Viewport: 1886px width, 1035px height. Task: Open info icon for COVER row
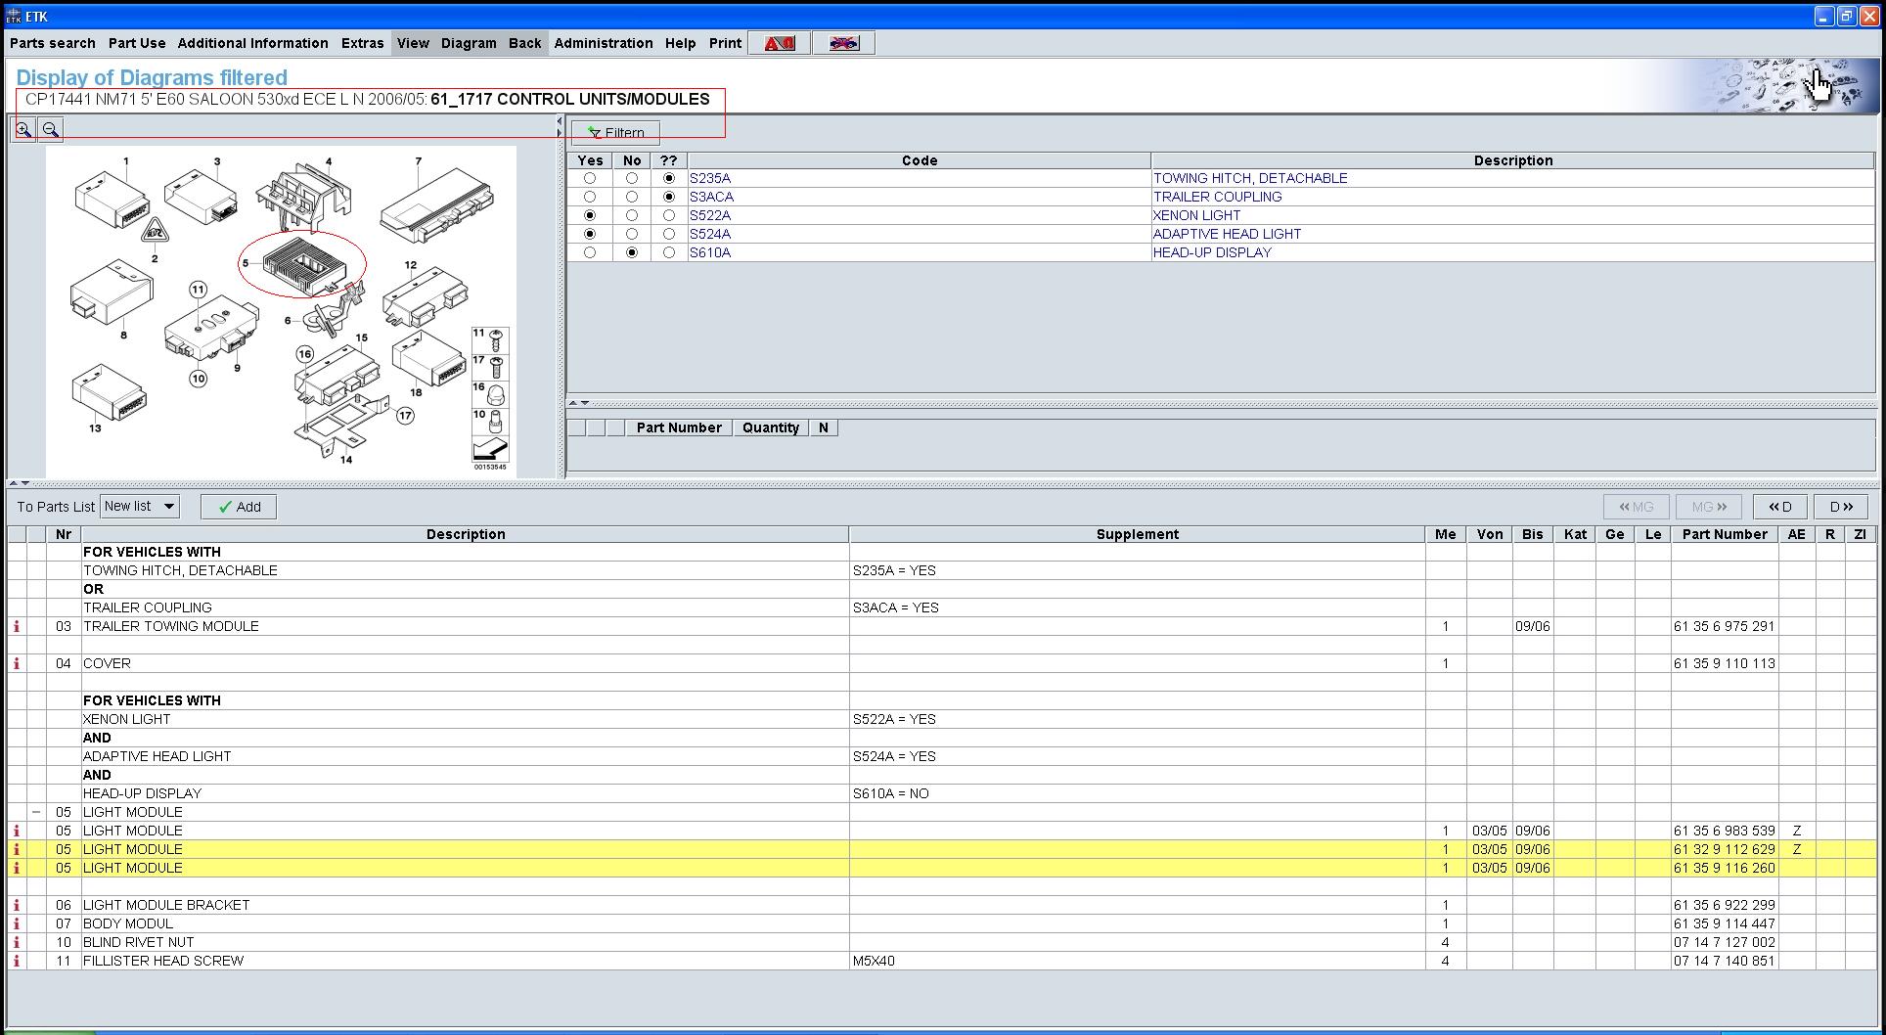click(x=17, y=663)
